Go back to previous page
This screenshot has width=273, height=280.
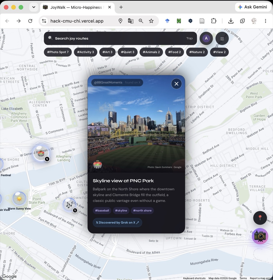[7, 21]
